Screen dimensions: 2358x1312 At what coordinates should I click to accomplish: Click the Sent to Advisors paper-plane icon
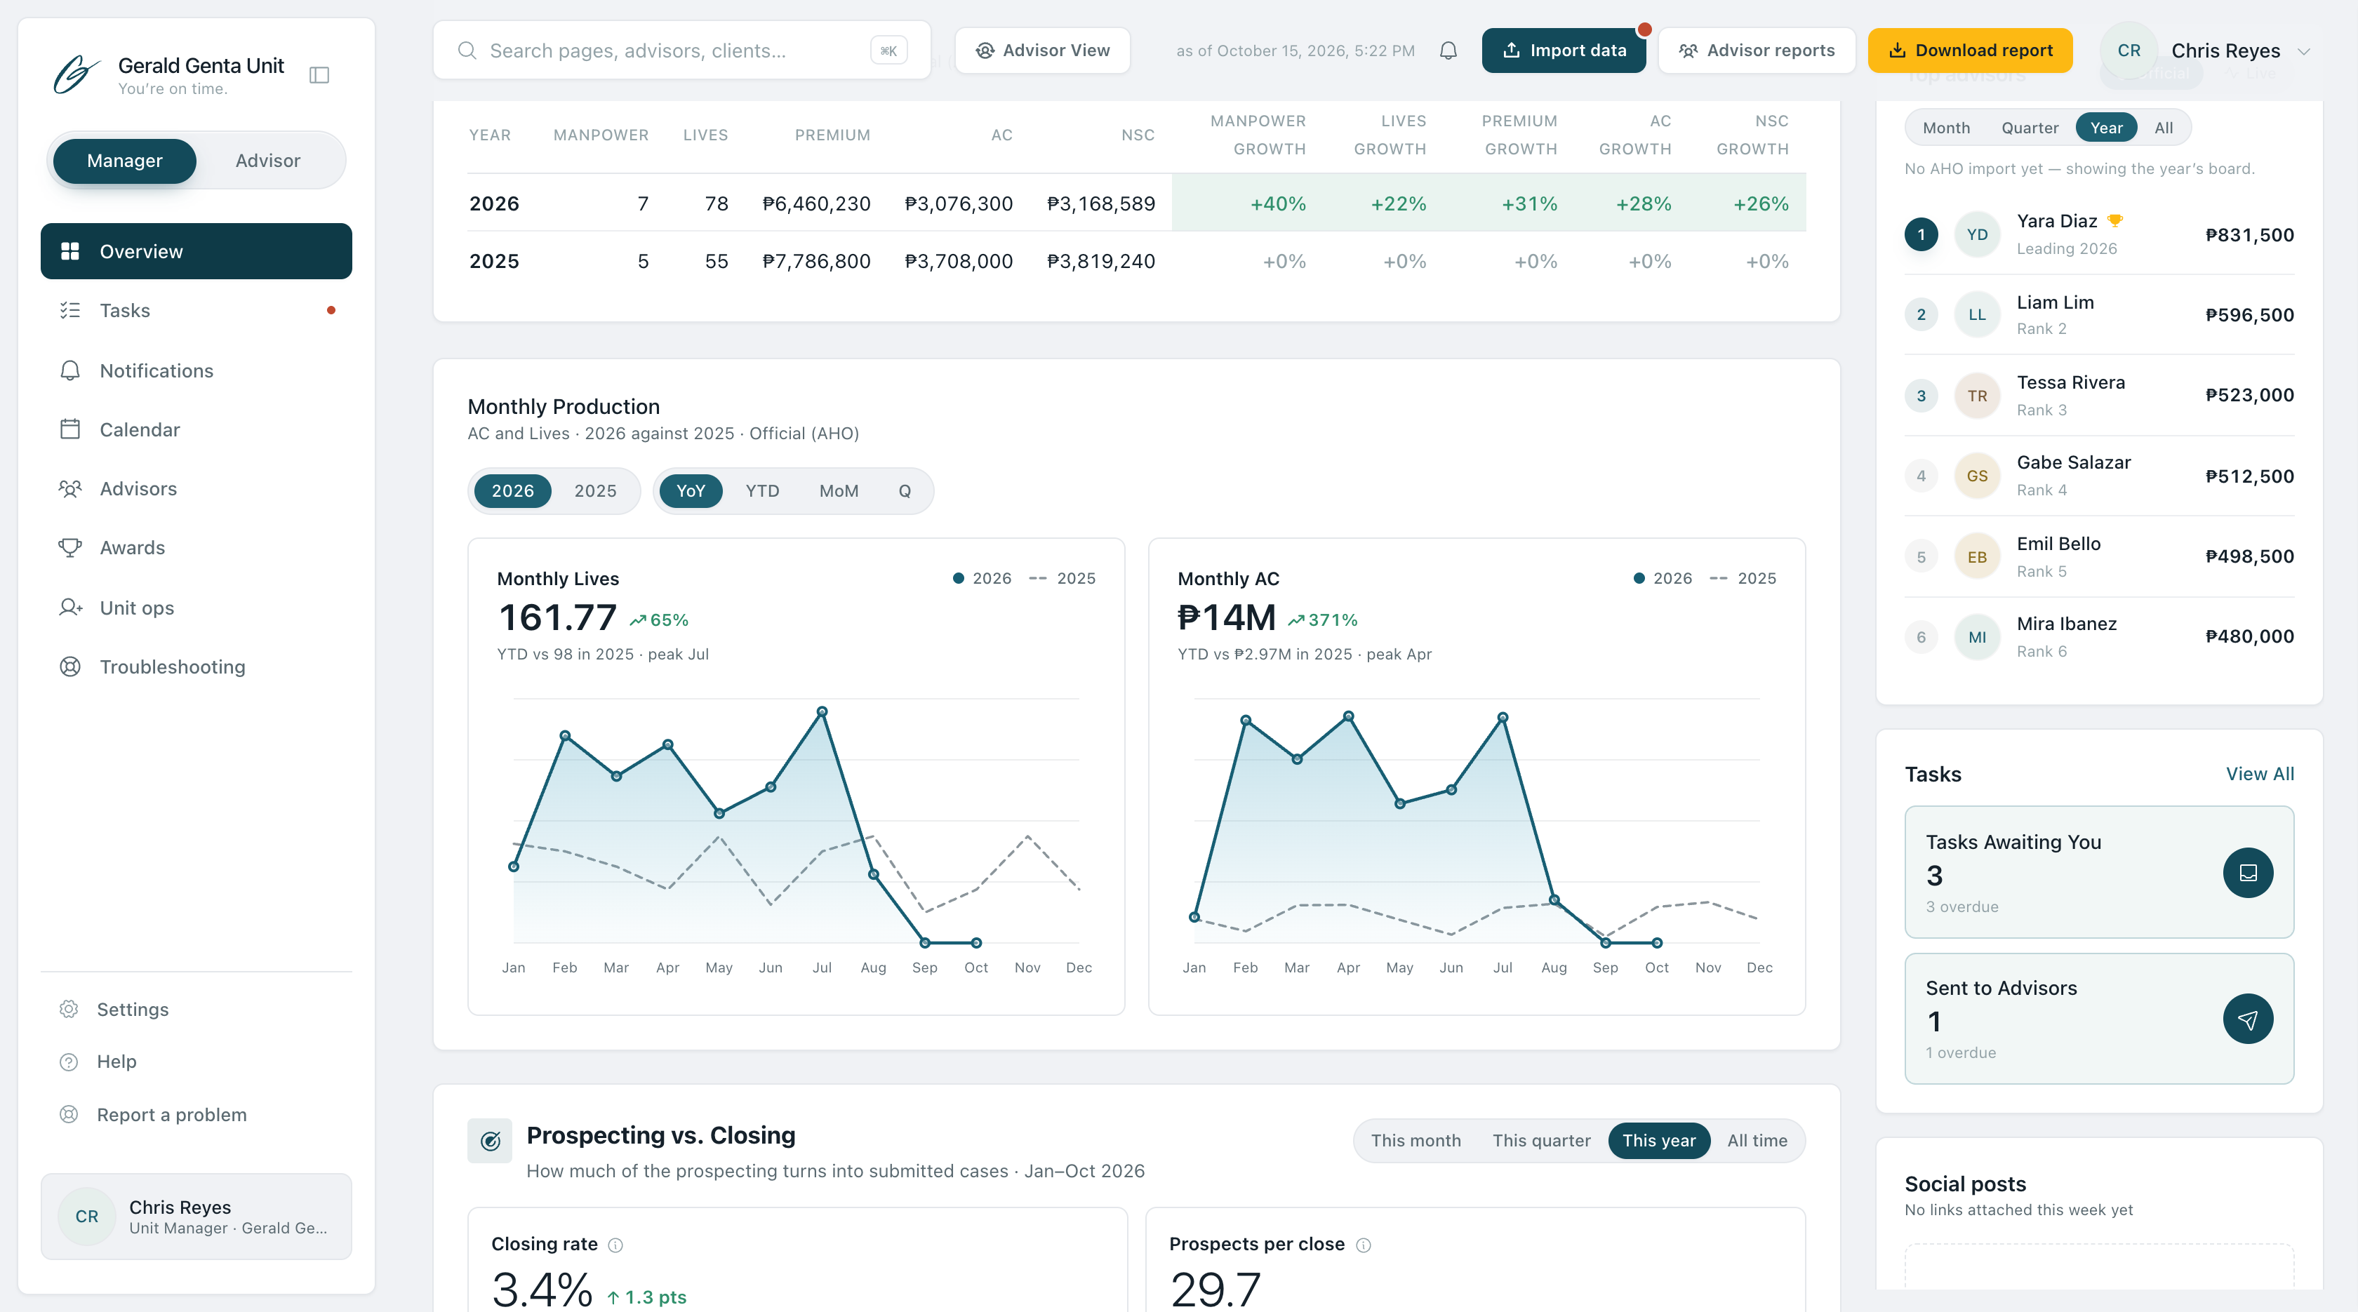point(2248,1018)
